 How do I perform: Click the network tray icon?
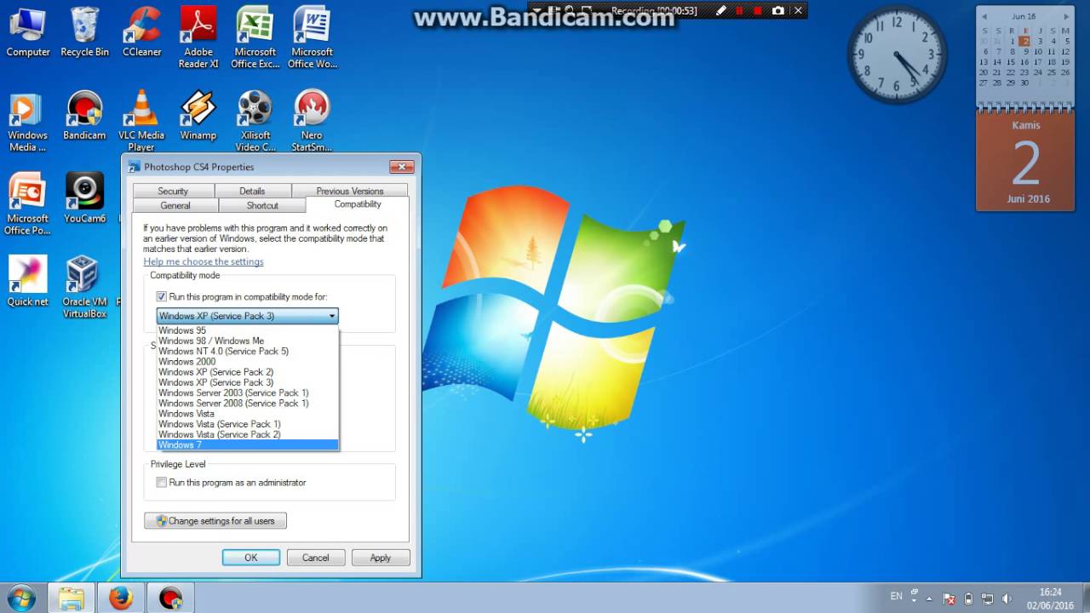[988, 599]
